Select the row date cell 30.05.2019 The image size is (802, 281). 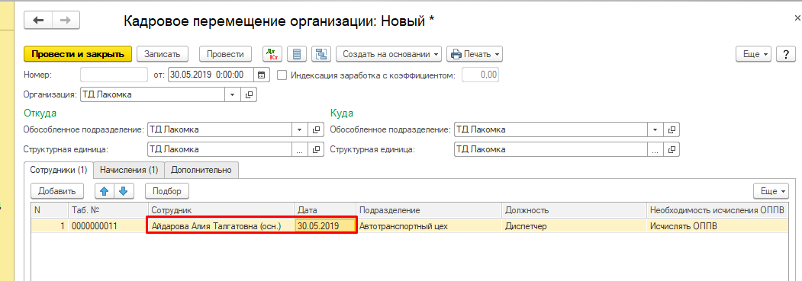tap(325, 226)
